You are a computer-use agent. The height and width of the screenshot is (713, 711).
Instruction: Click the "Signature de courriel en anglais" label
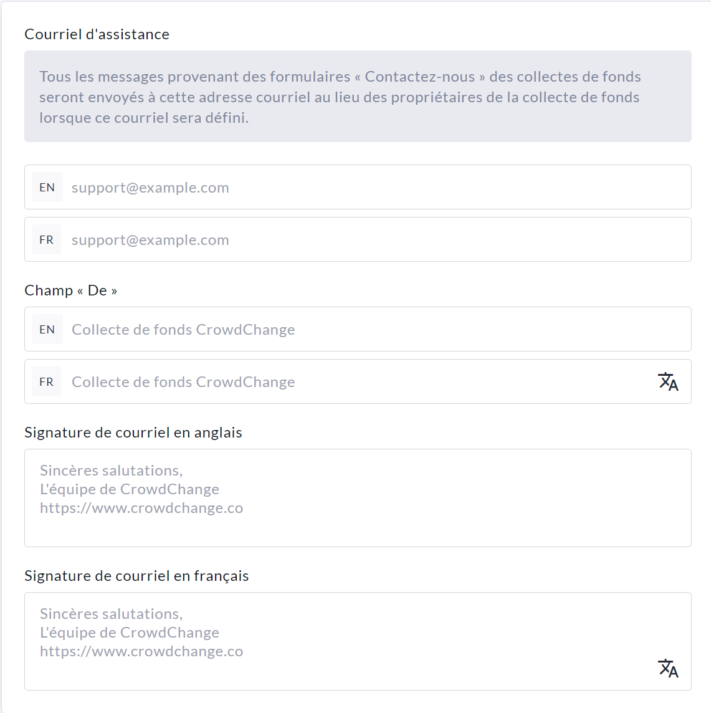click(x=133, y=433)
